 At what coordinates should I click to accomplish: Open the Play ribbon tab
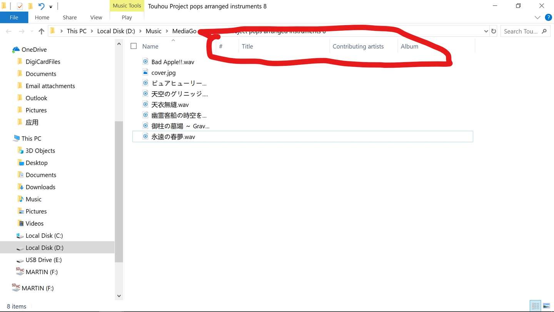pyautogui.click(x=127, y=17)
